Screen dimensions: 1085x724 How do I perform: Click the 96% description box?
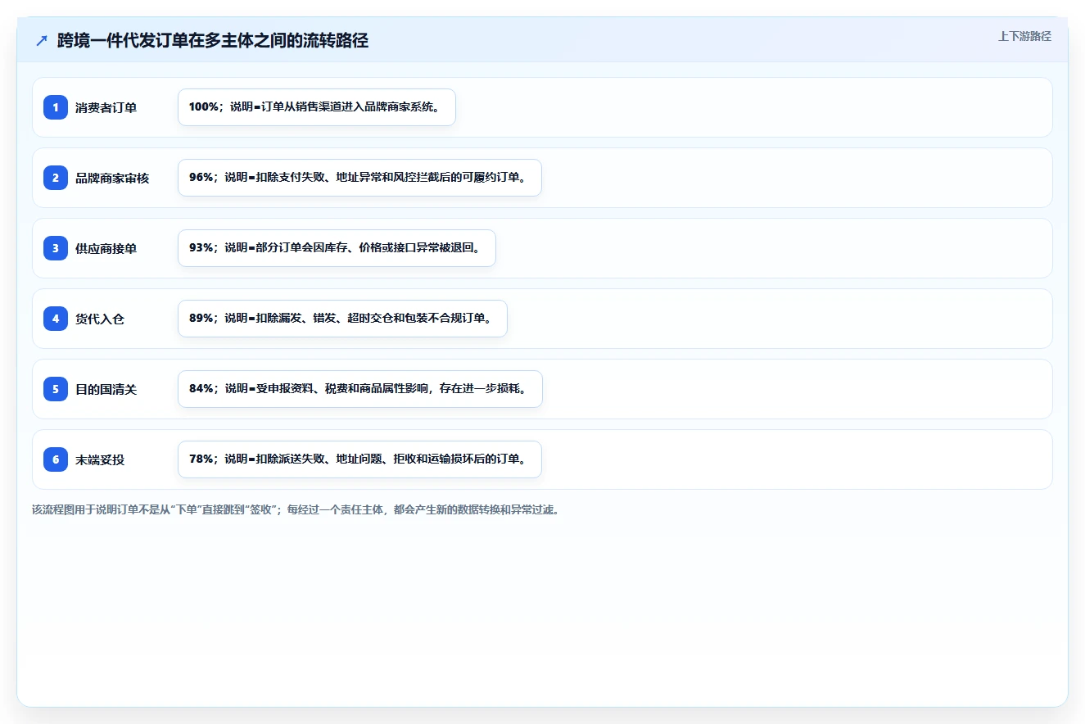[359, 178]
